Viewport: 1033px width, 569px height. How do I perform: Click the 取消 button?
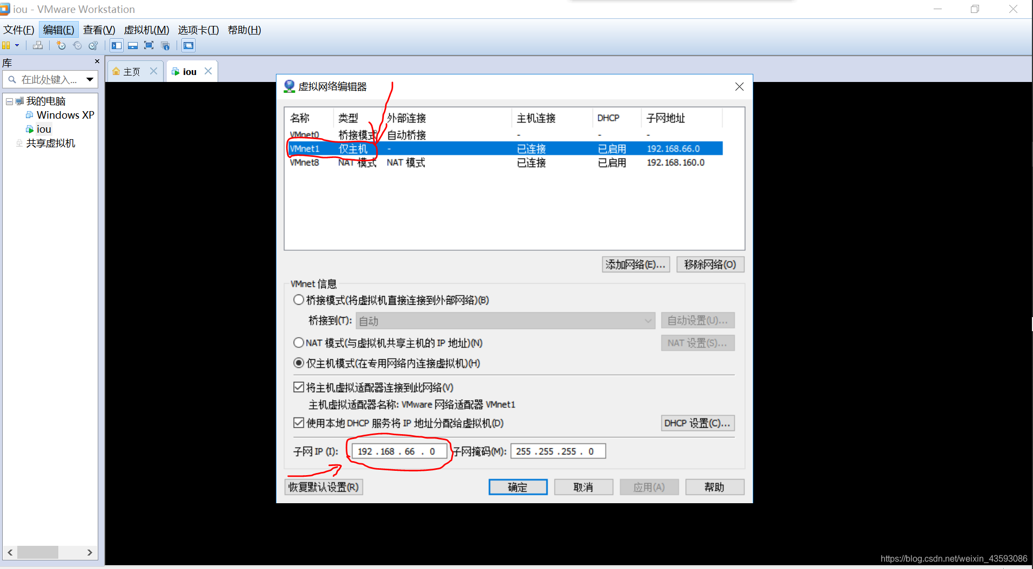pos(583,487)
